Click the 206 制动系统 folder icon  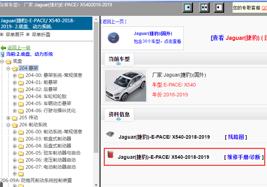tap(15, 125)
